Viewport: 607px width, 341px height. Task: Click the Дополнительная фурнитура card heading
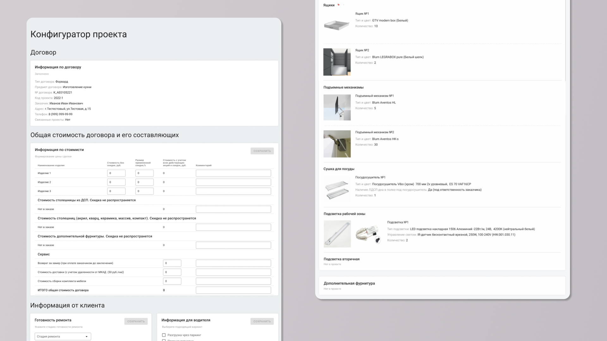click(349, 284)
